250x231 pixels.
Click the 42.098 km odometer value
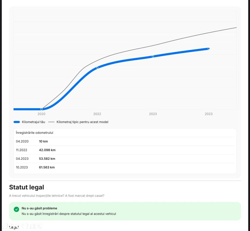[x=47, y=150]
